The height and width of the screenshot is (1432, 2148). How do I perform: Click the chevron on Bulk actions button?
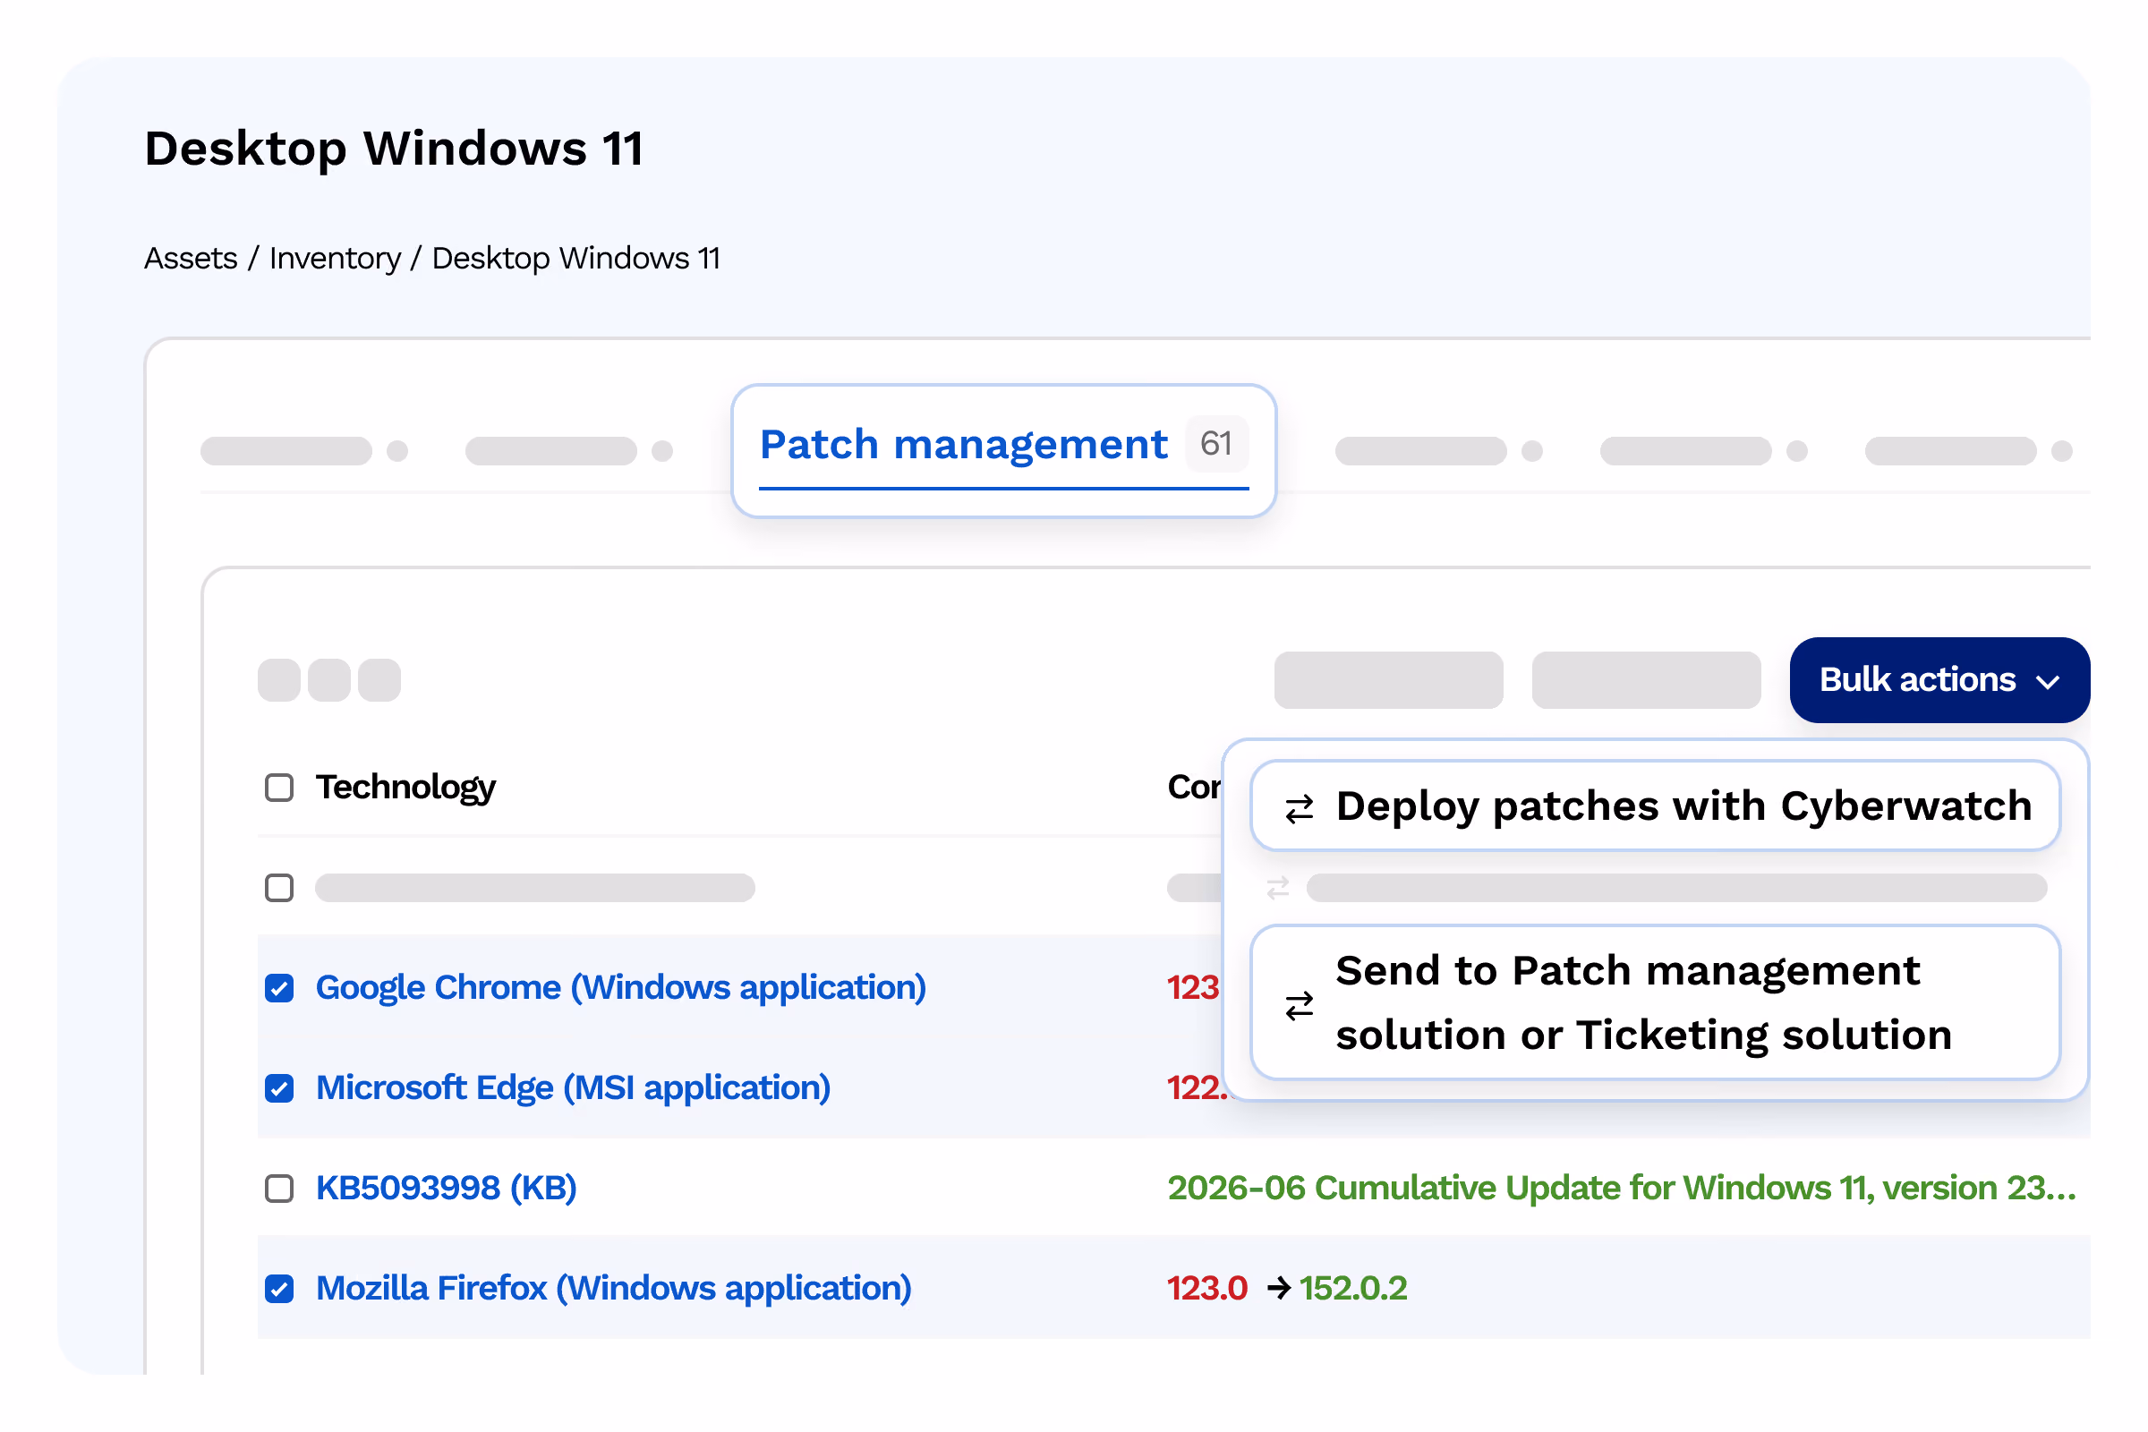[2049, 682]
